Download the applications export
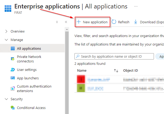 pyautogui.click(x=148, y=22)
